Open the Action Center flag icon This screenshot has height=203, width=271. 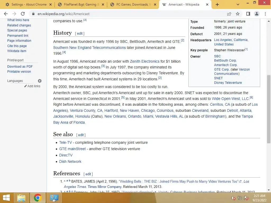246,198
